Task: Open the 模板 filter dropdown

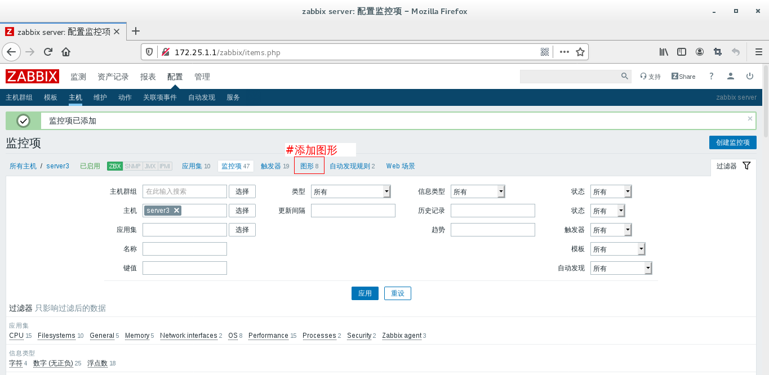Action: (x=617, y=249)
